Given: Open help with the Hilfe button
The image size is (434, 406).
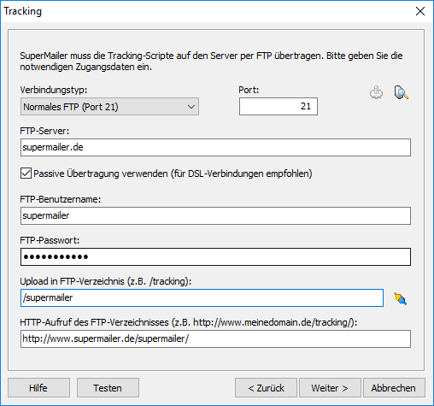Looking at the screenshot, I should tap(38, 388).
